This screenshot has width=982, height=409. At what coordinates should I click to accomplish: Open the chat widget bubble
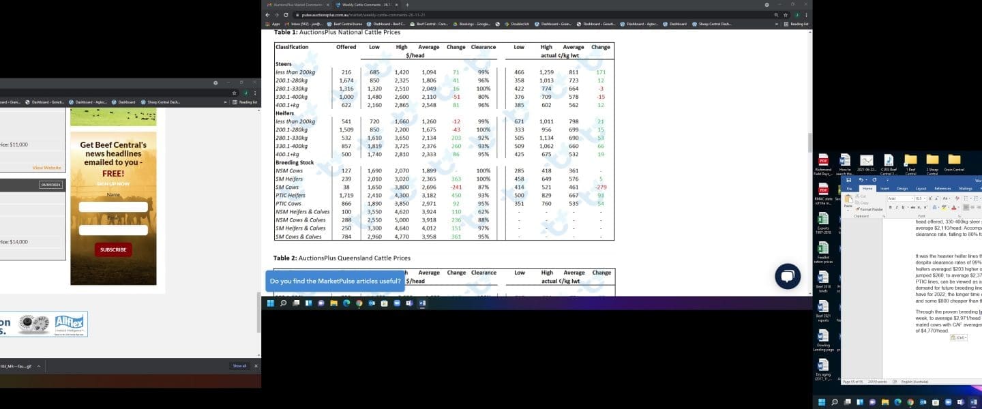(x=787, y=276)
